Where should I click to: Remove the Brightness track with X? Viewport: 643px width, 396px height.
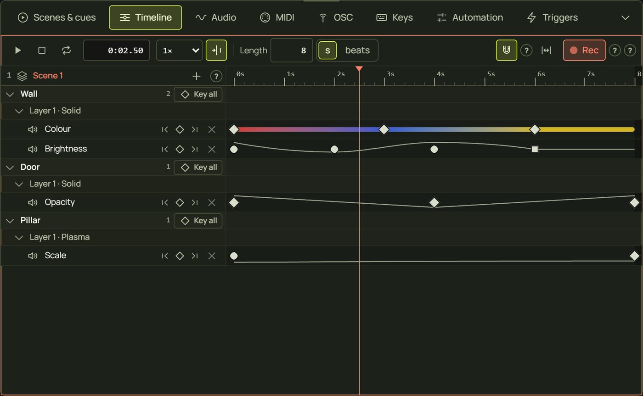[x=212, y=149]
